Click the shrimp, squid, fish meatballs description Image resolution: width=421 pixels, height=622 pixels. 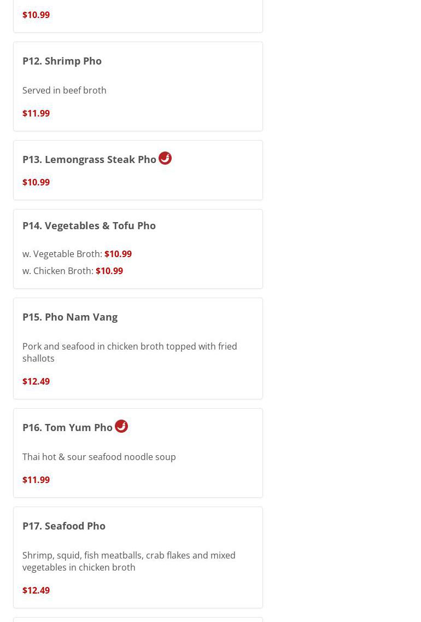click(x=129, y=561)
